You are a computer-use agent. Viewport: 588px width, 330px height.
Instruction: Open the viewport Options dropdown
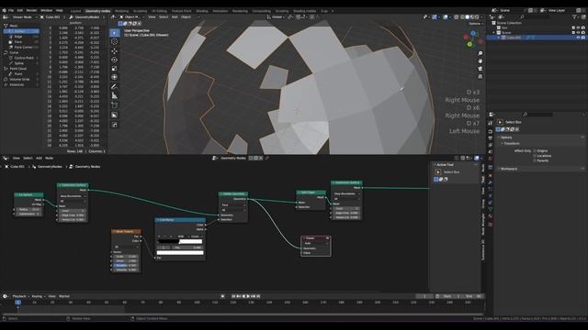[x=476, y=24]
